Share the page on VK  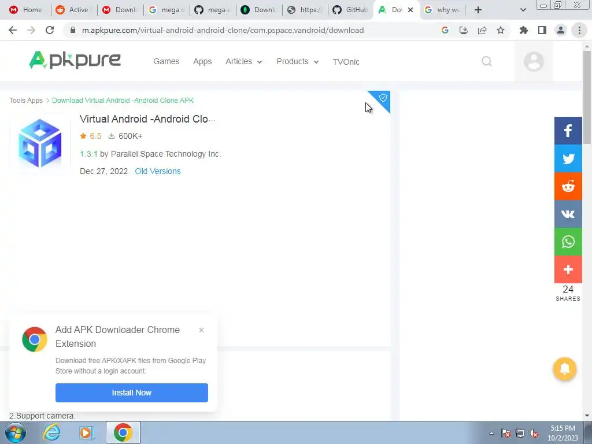[x=568, y=214]
